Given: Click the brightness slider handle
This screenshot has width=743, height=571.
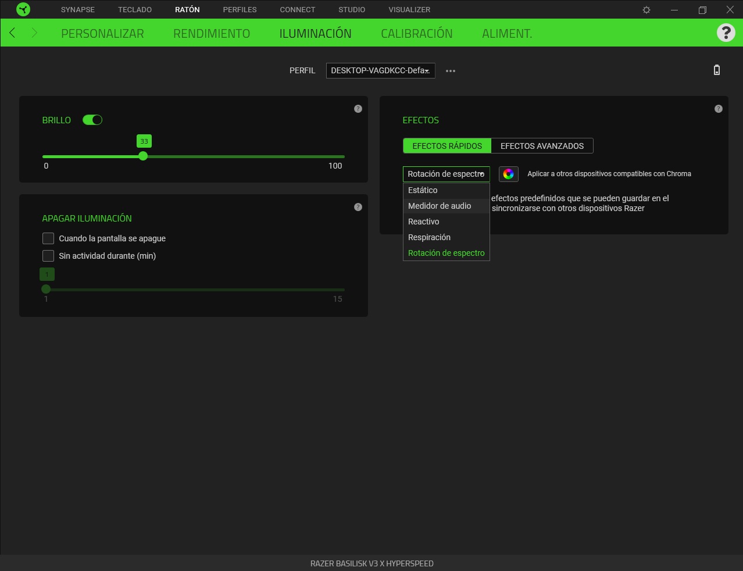Looking at the screenshot, I should pyautogui.click(x=143, y=156).
